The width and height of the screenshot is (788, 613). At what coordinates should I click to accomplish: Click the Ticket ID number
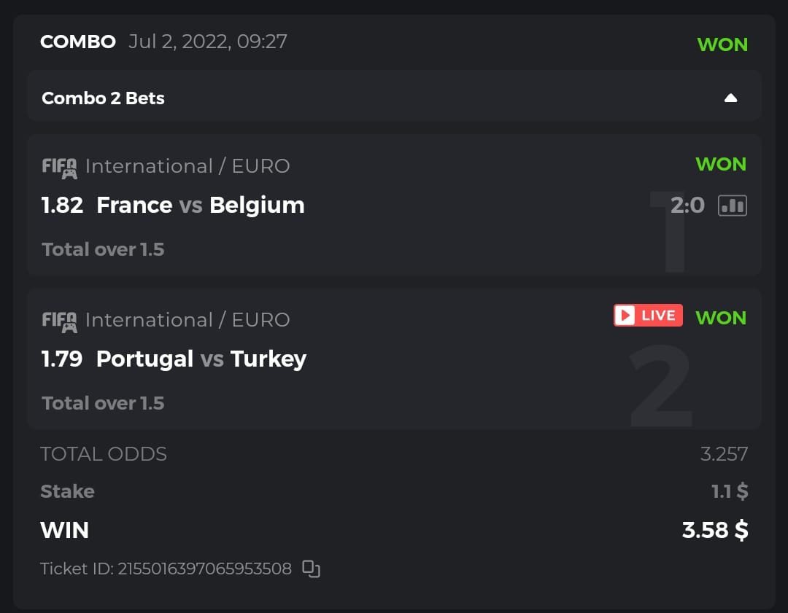click(204, 569)
